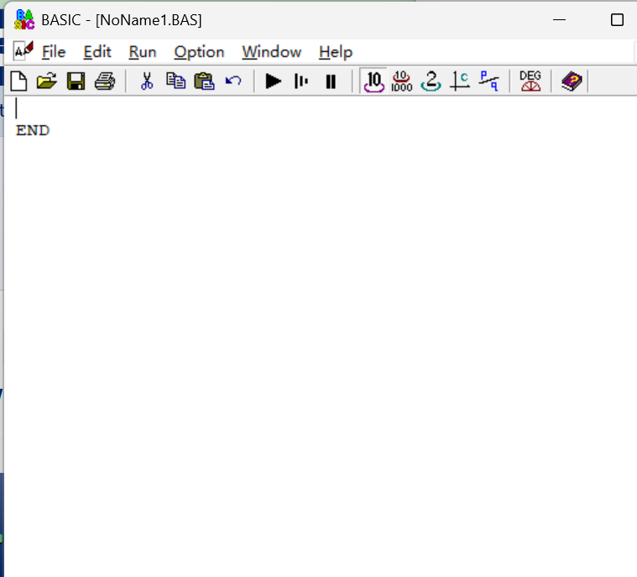637x577 pixels.
Task: Print the program listing
Action: pyautogui.click(x=105, y=81)
